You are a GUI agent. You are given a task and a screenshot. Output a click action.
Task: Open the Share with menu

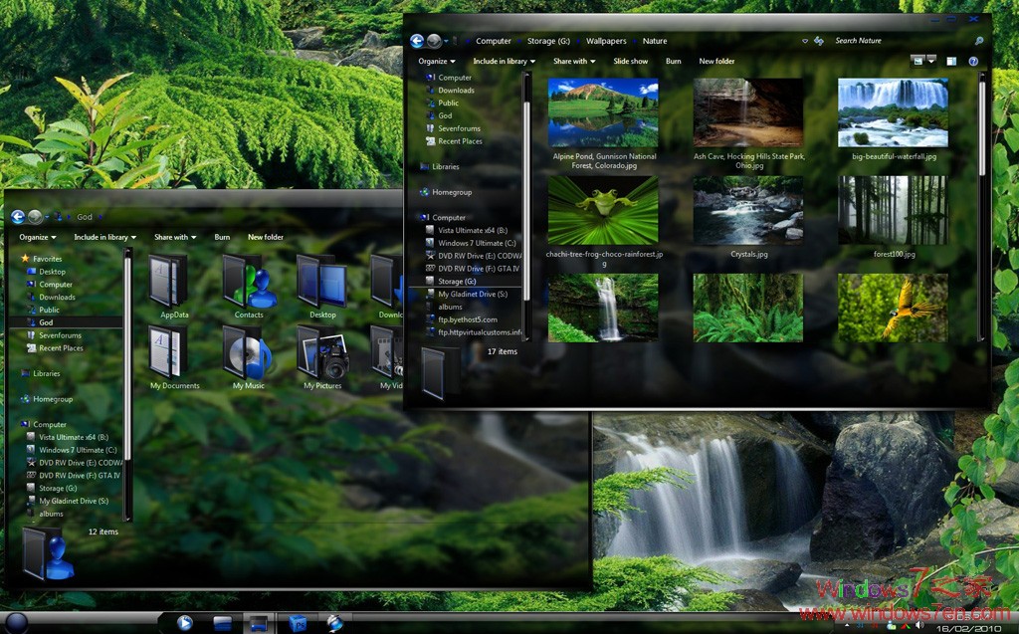click(574, 61)
